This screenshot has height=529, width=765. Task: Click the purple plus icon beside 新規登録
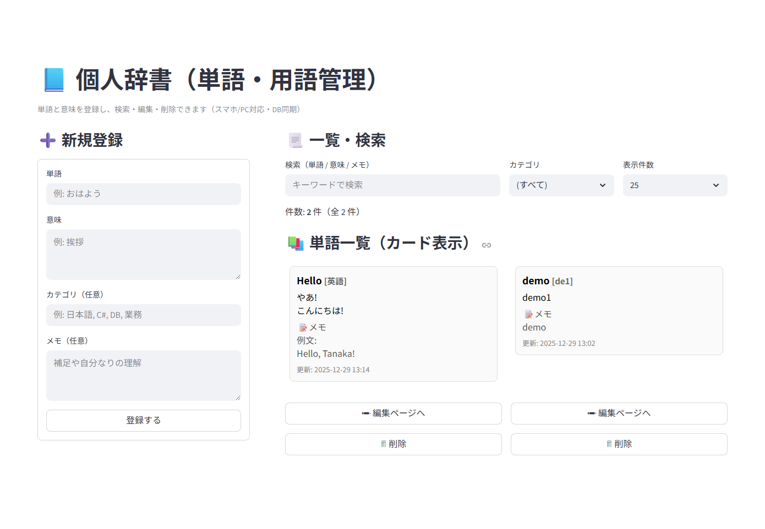[x=48, y=141]
